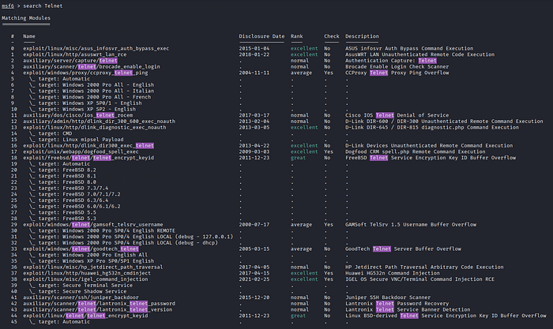Click 'Brocade Enable Login Check Scanner' description
The height and width of the screenshot is (329, 553).
point(397,66)
